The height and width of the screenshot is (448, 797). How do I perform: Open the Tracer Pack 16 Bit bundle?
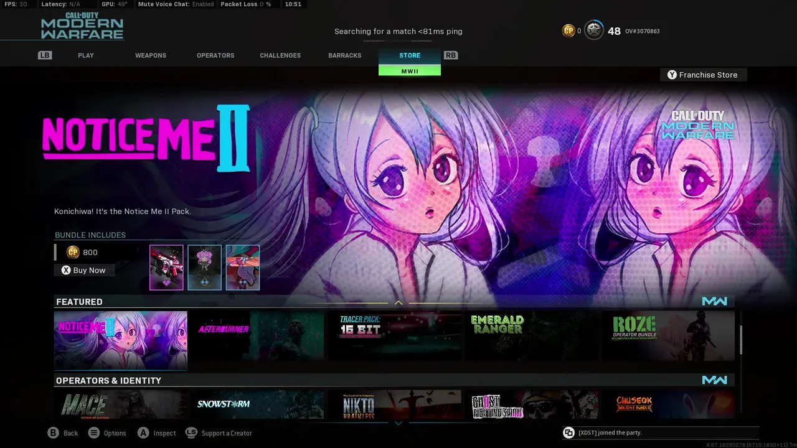[395, 336]
